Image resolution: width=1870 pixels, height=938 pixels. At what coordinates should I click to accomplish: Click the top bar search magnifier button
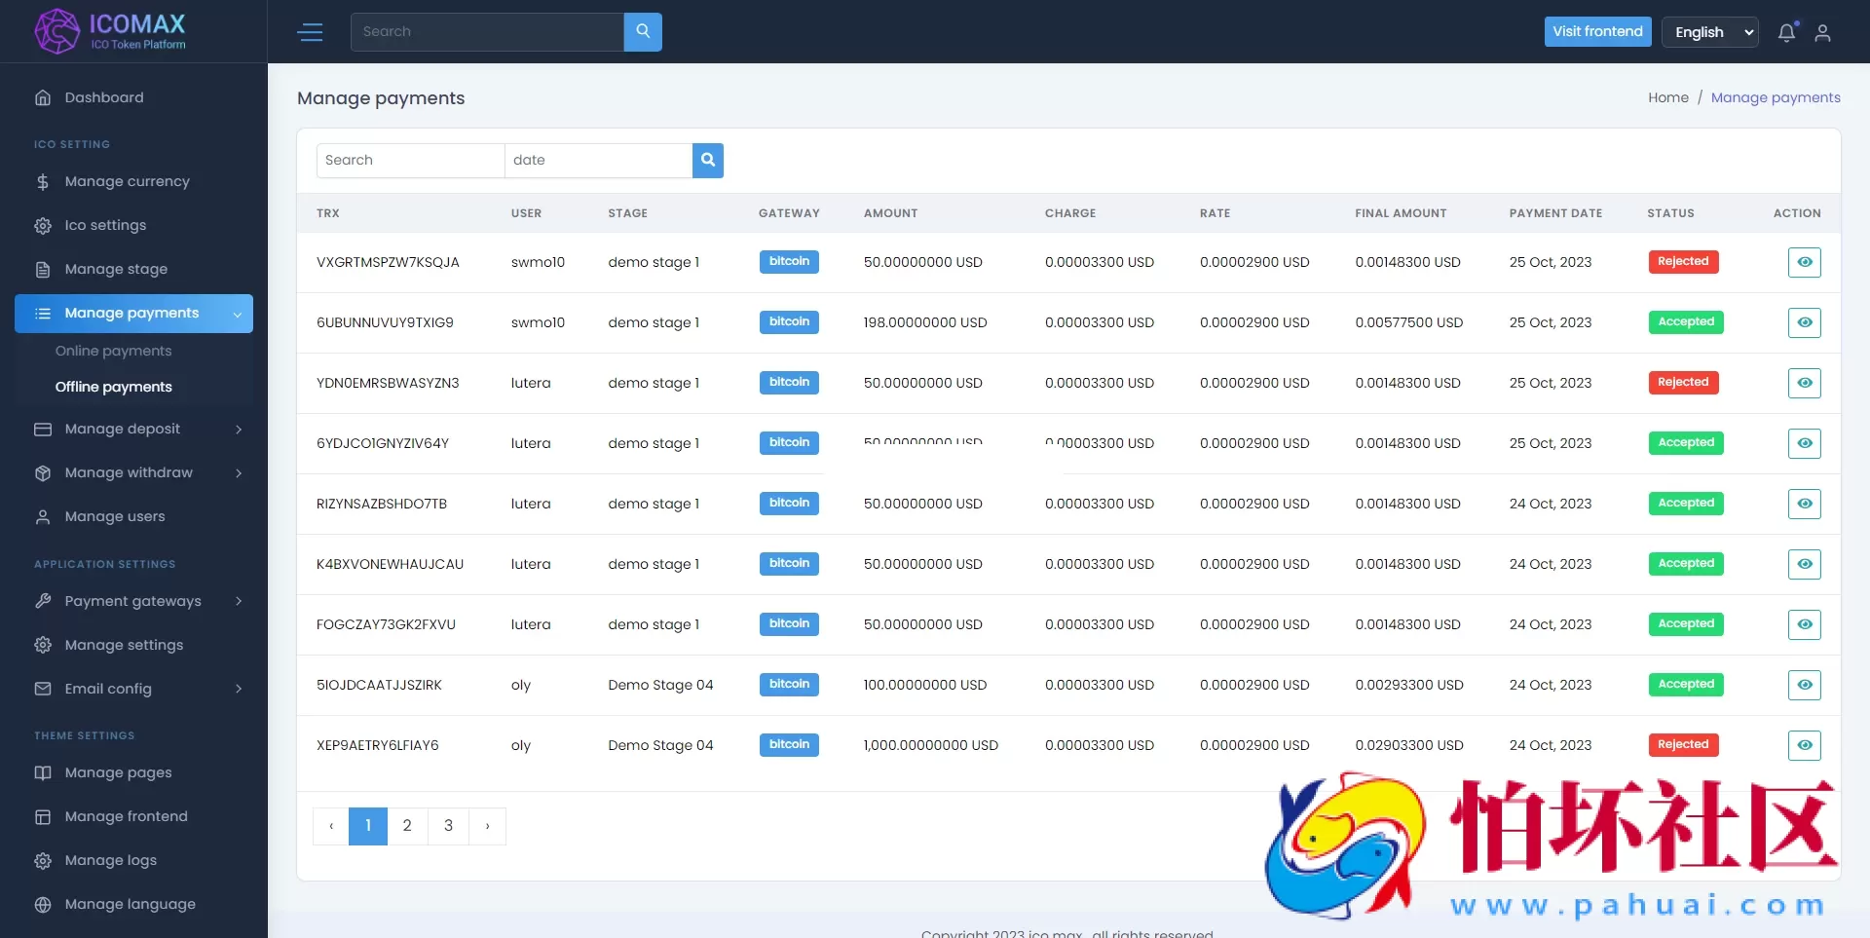pos(643,31)
